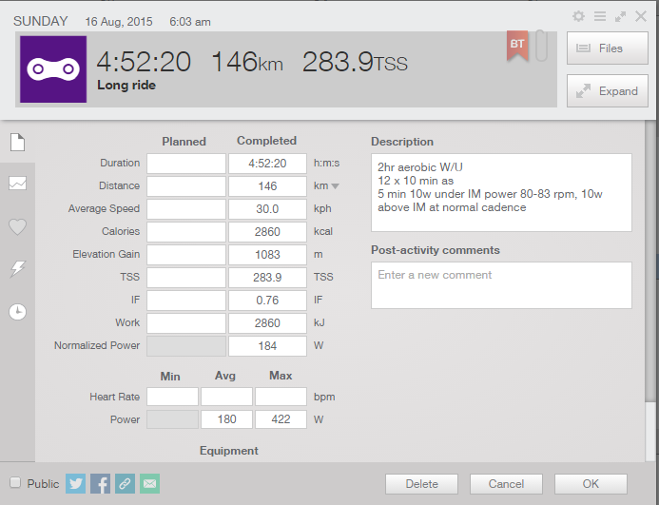Click the Power Avg field 180
This screenshot has height=505, width=659.
point(226,419)
